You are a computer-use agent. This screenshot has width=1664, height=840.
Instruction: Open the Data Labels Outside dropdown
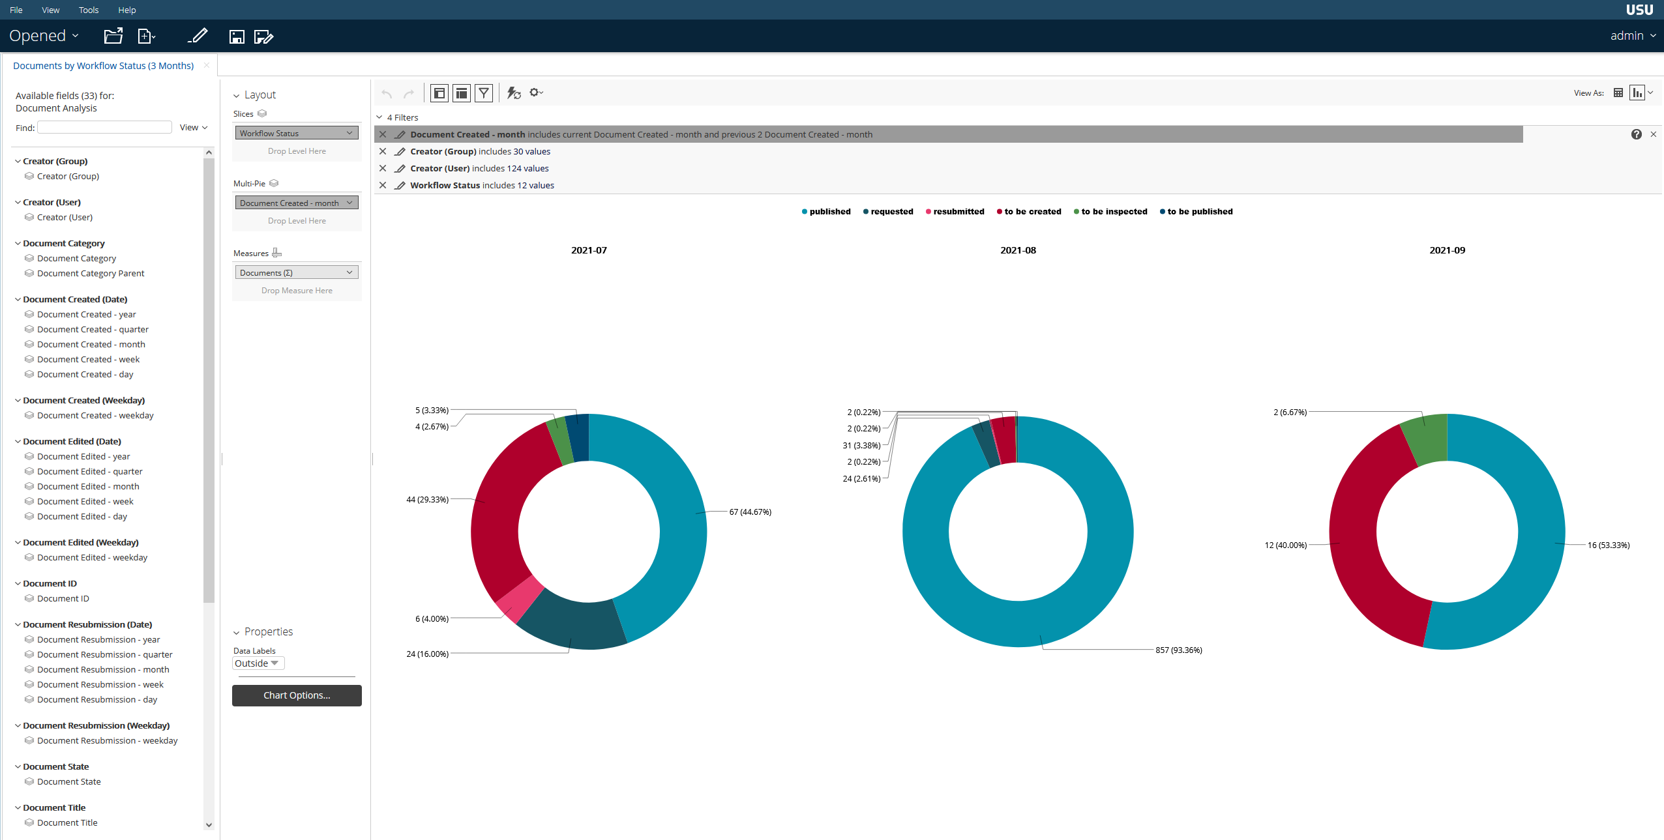[258, 663]
